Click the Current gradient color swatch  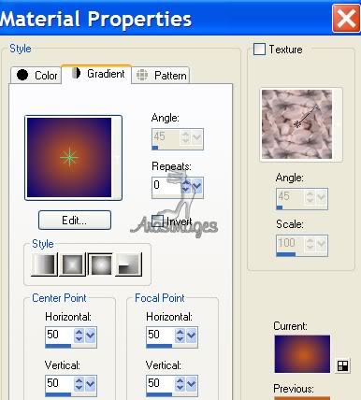pos(302,354)
